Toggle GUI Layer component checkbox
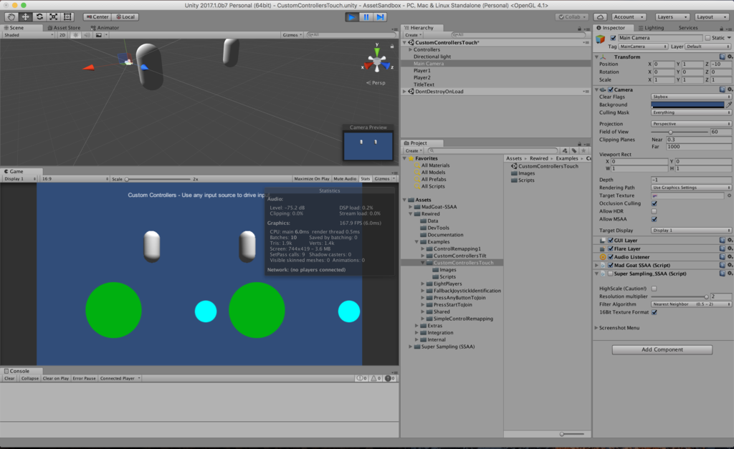734x449 pixels. tap(611, 241)
